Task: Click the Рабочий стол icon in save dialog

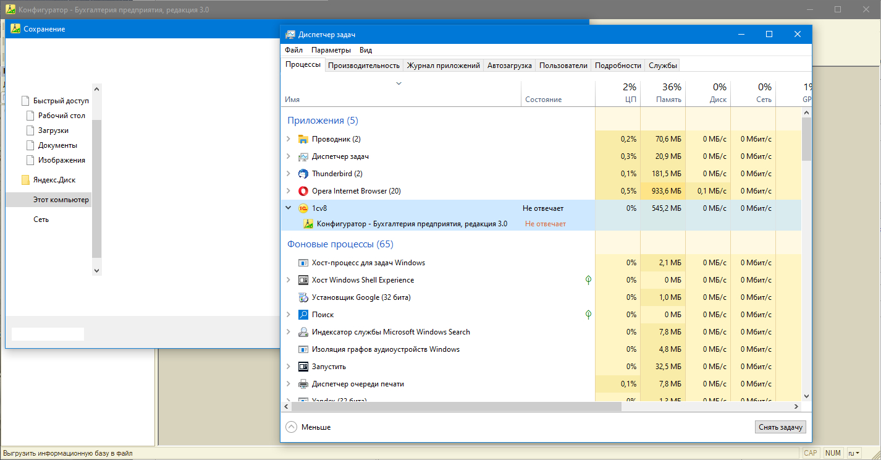Action: [30, 116]
